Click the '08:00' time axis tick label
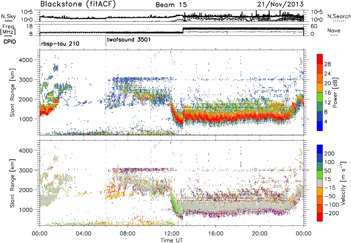351x243 pixels. pos(128,234)
